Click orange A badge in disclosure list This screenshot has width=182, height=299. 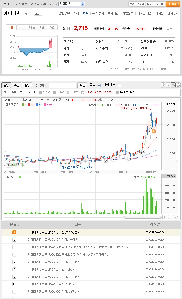click(x=14, y=232)
